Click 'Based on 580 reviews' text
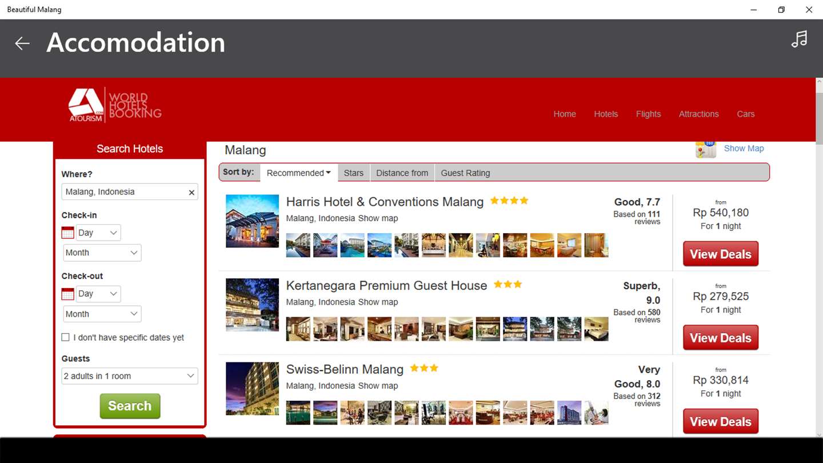This screenshot has height=463, width=823. (637, 316)
